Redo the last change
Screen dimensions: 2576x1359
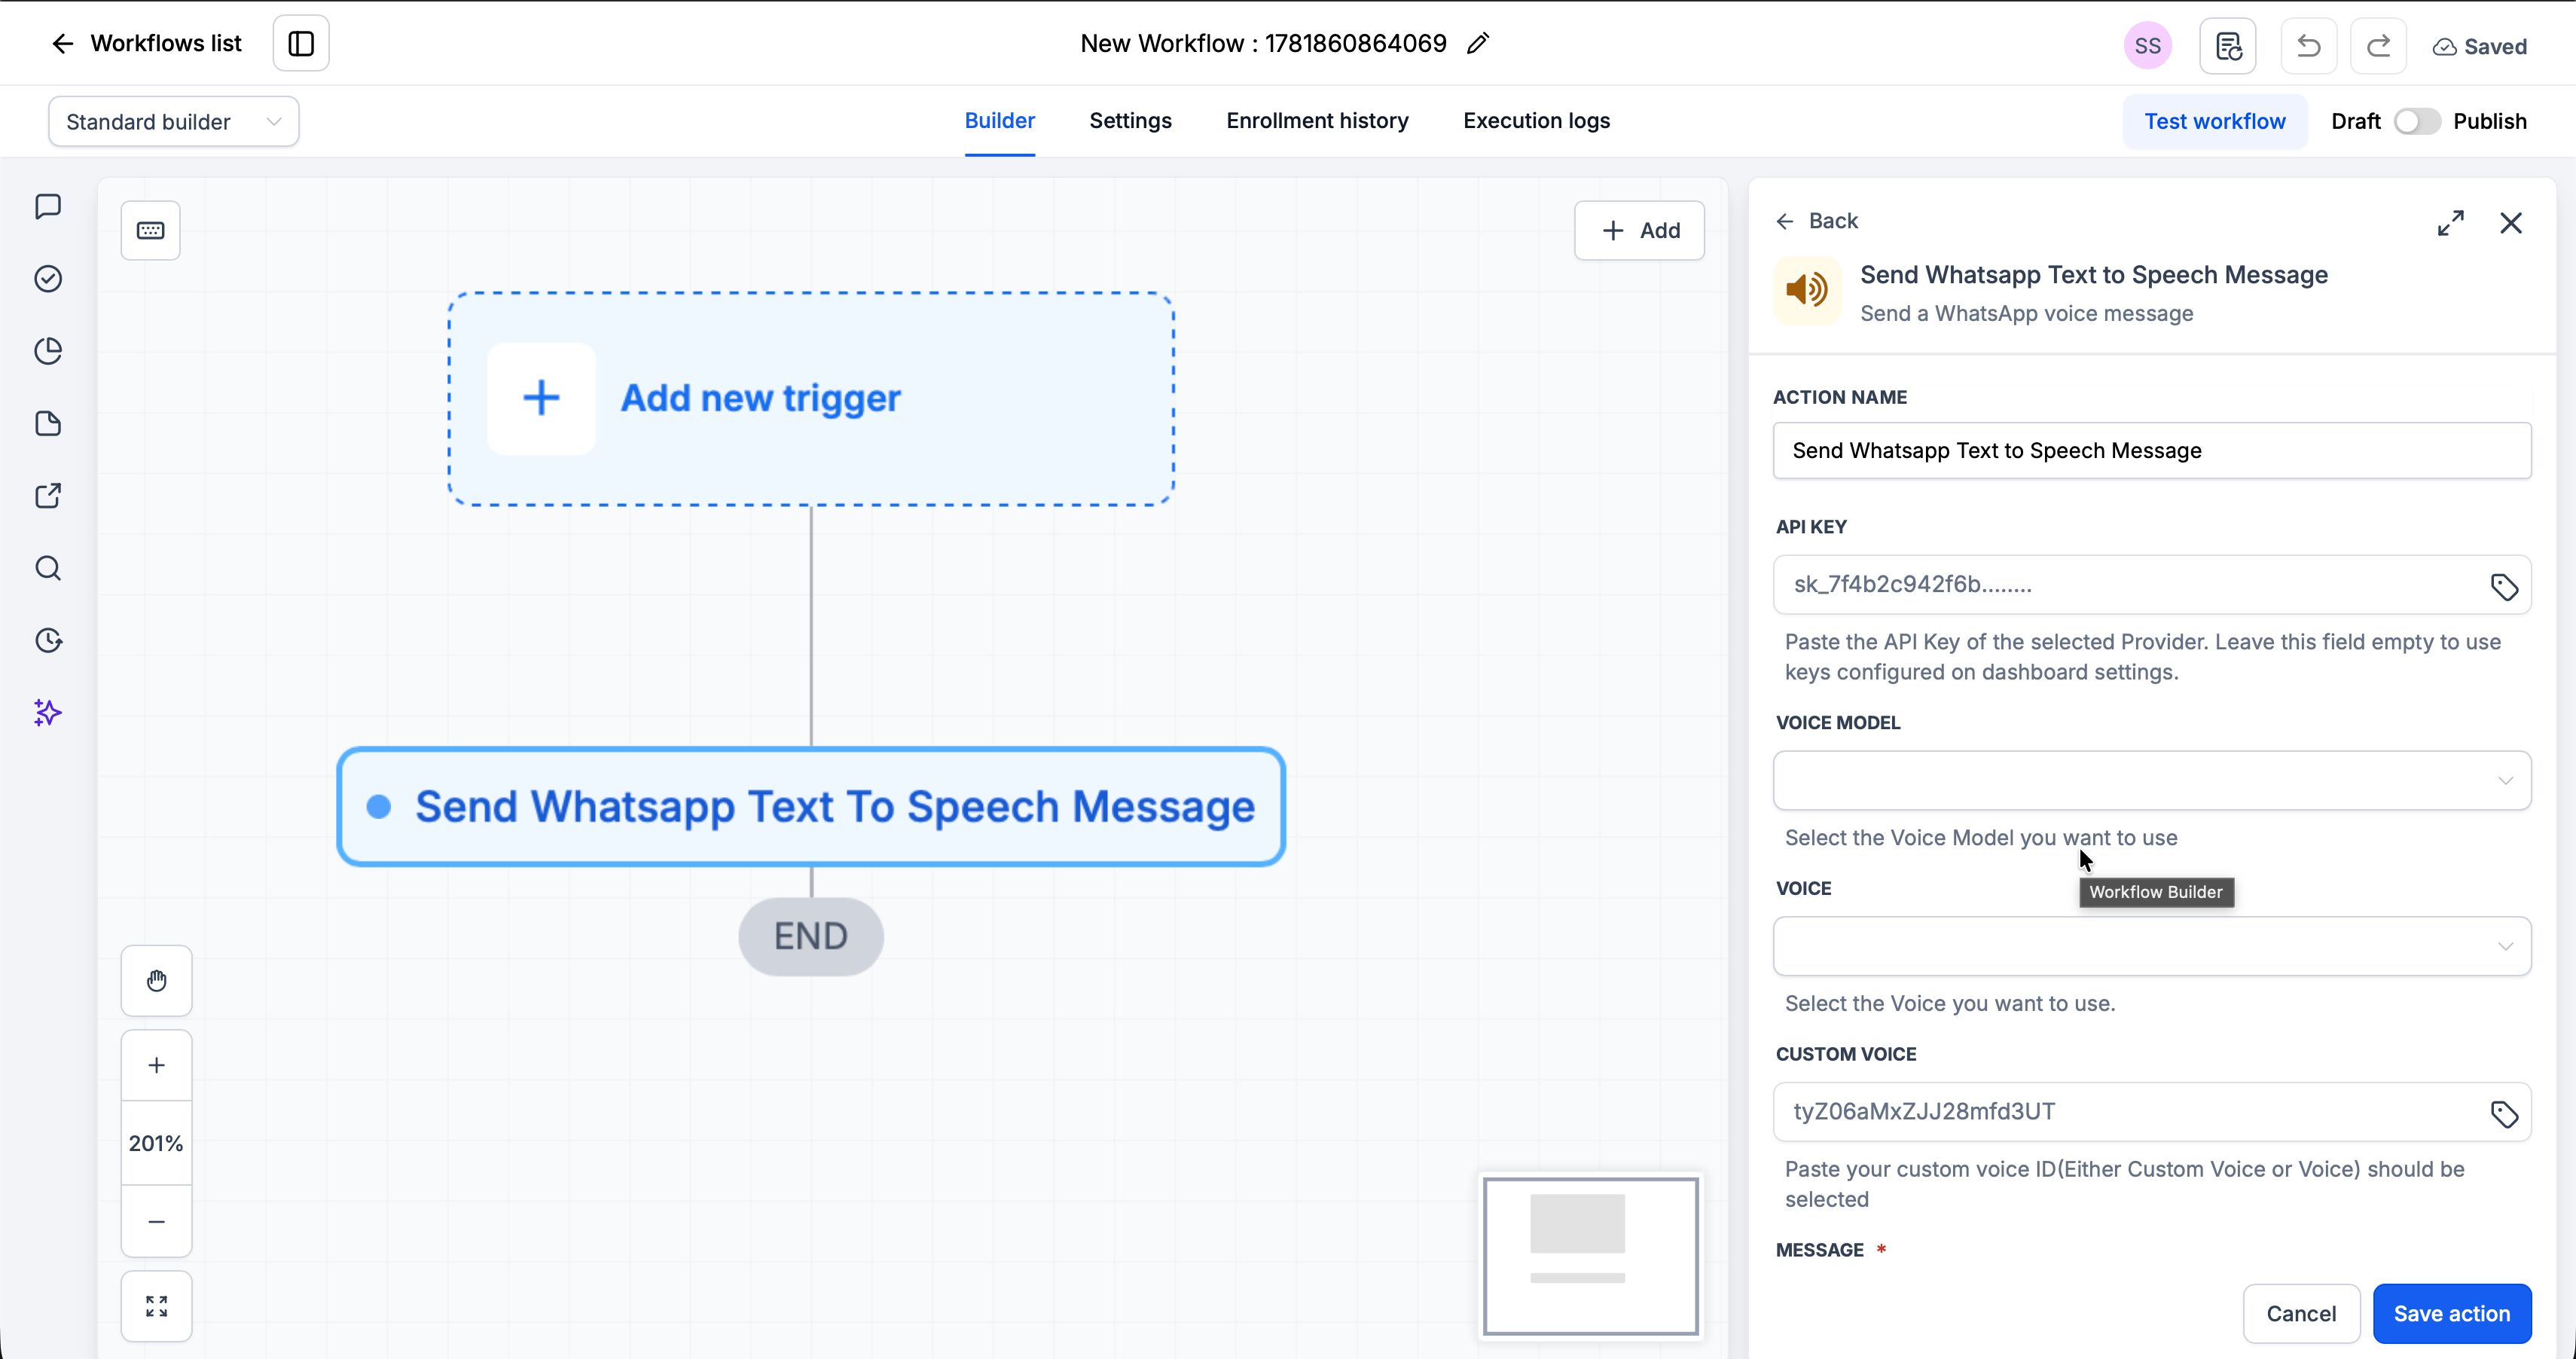2378,46
